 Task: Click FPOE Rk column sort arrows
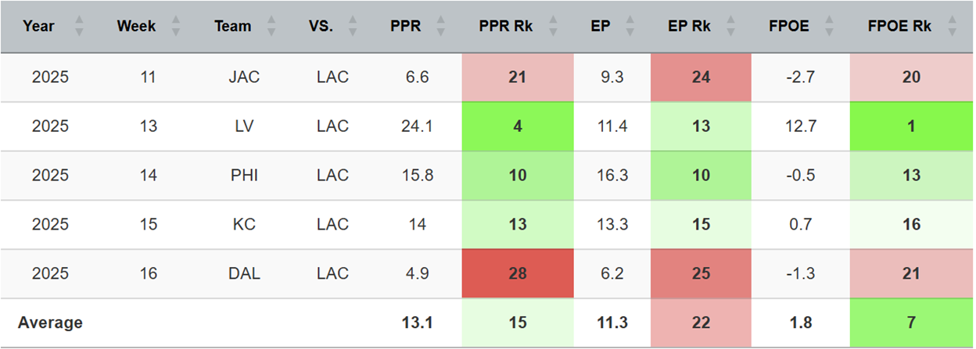pos(952,27)
